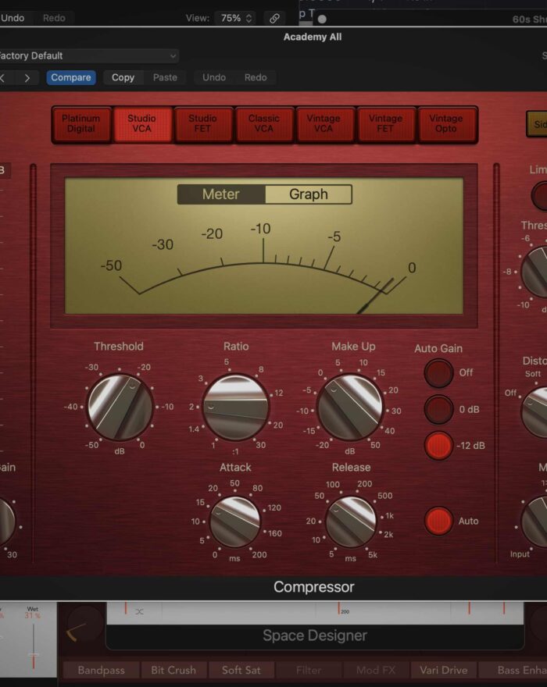Select the Classic VCA compressor model
547x687 pixels.
point(263,124)
